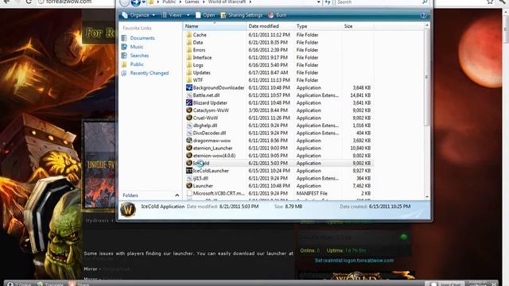This screenshot has width=509, height=286.
Task: Select Cruel-WoW application icon
Action: pyautogui.click(x=189, y=118)
